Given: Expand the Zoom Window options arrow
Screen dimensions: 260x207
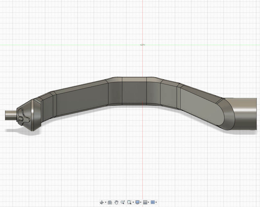Looking at the screenshot, I should [133, 202].
